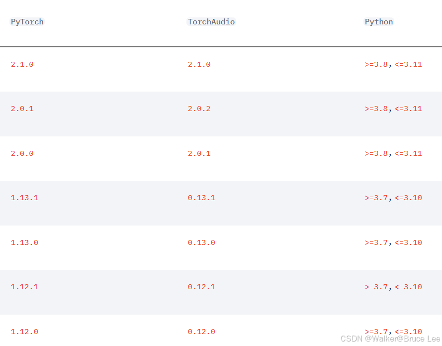Select the TorchAudio column header
Image resolution: width=442 pixels, height=346 pixels.
(x=211, y=22)
